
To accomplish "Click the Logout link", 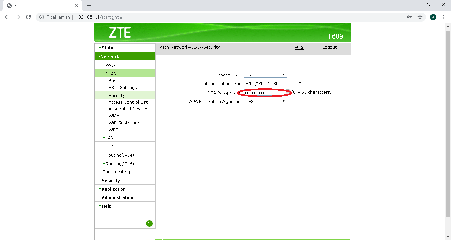I will pos(330,47).
